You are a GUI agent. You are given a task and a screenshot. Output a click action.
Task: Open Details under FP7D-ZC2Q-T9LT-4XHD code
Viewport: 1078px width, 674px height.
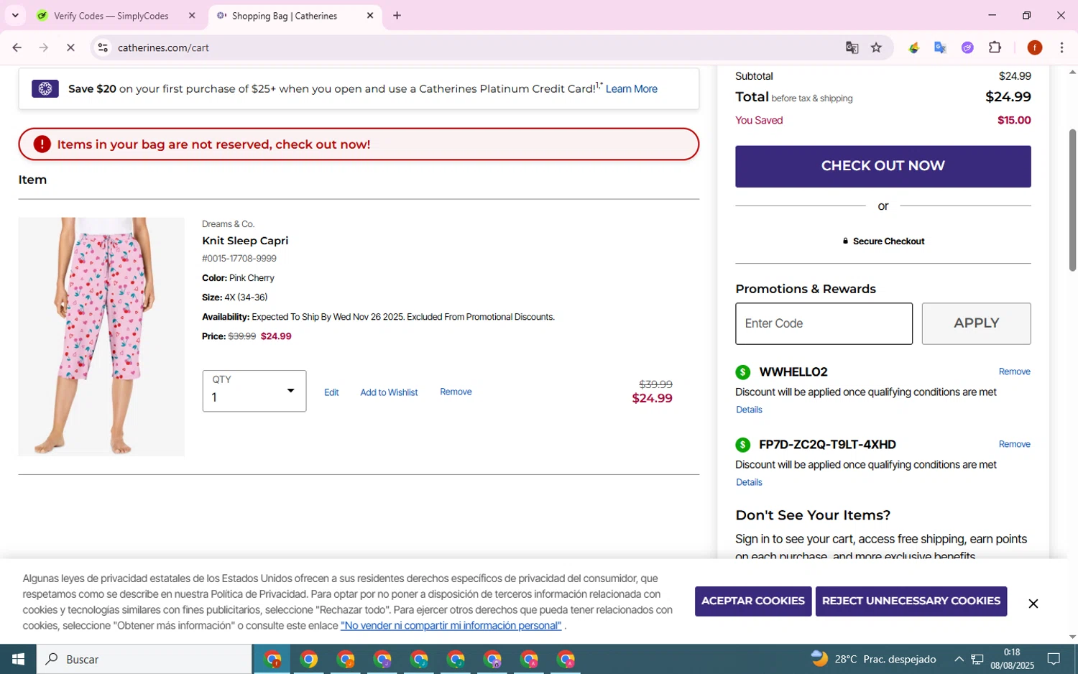click(x=749, y=482)
